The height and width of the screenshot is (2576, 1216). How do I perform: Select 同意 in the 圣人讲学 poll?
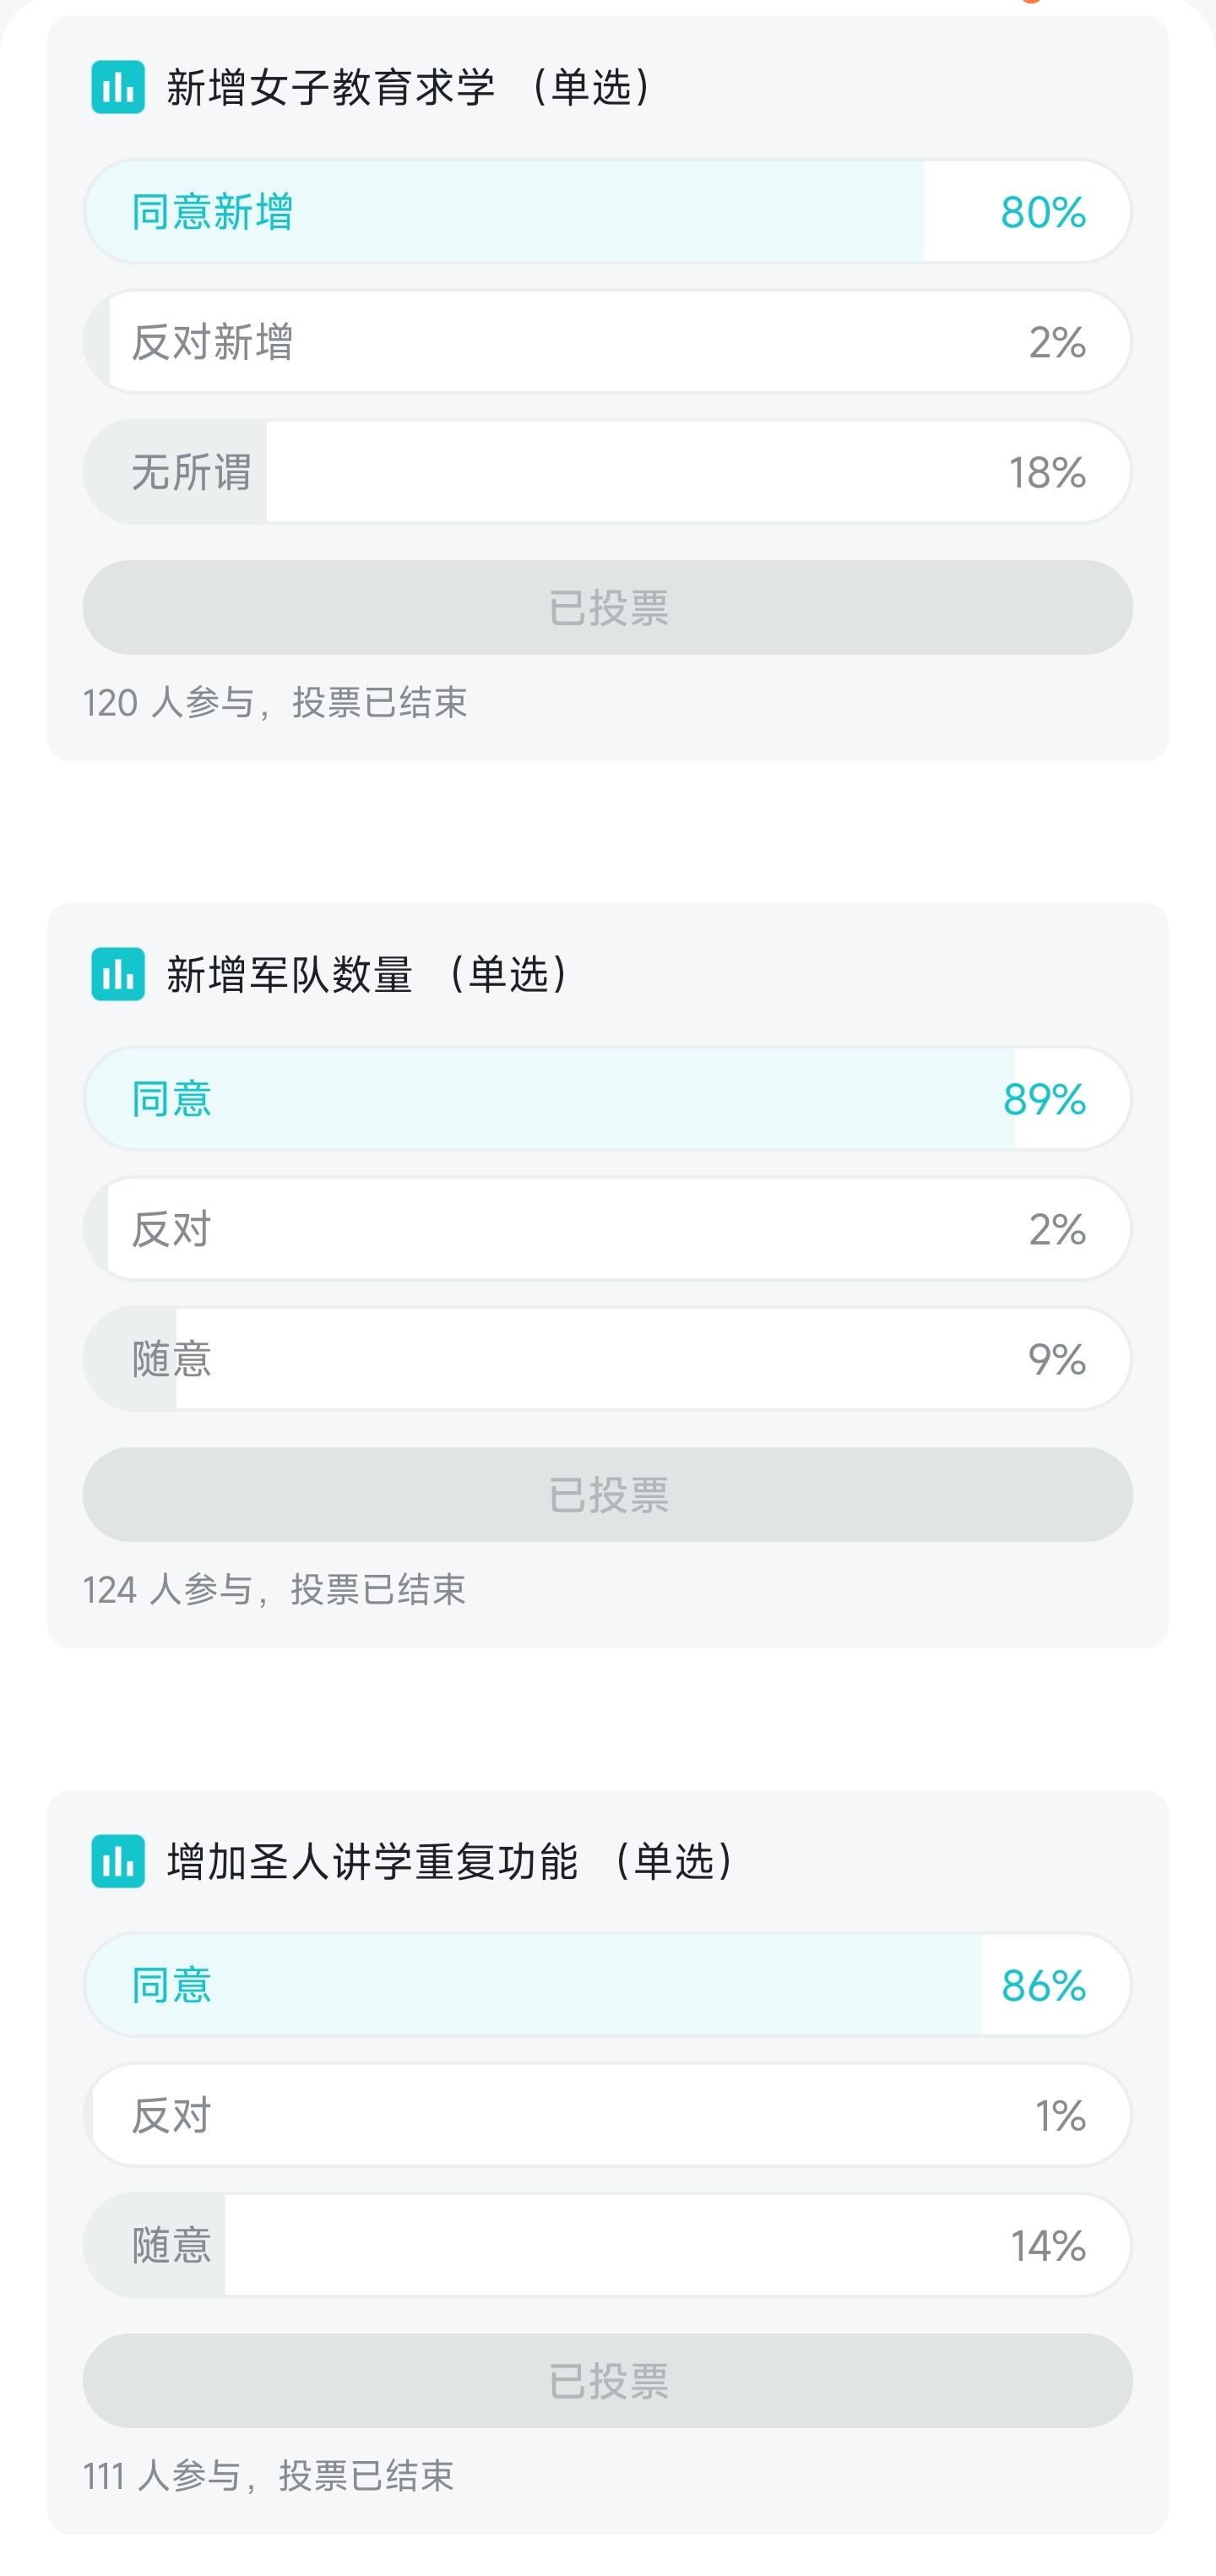(607, 1985)
